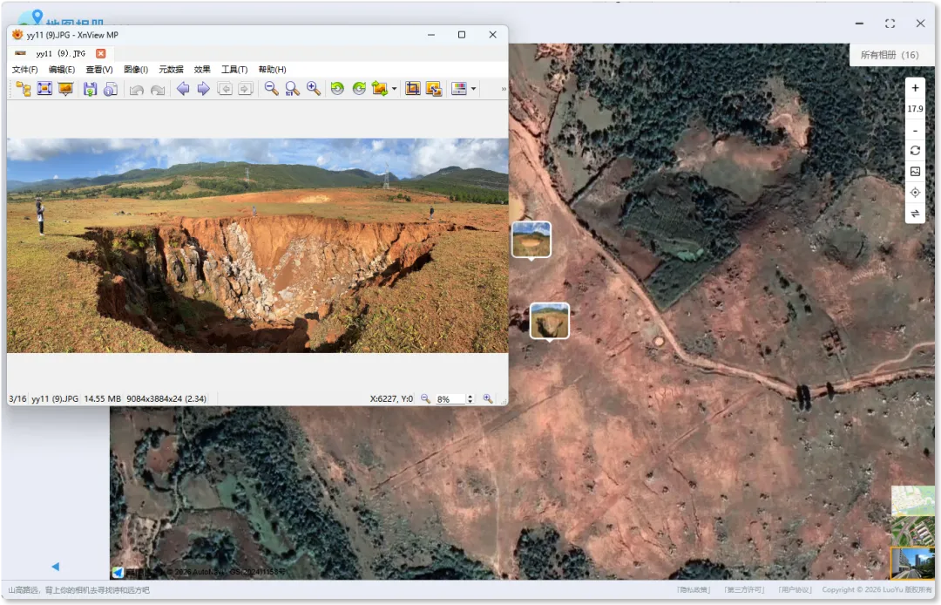
Task: Open the 文件(F) menu
Action: 24,70
